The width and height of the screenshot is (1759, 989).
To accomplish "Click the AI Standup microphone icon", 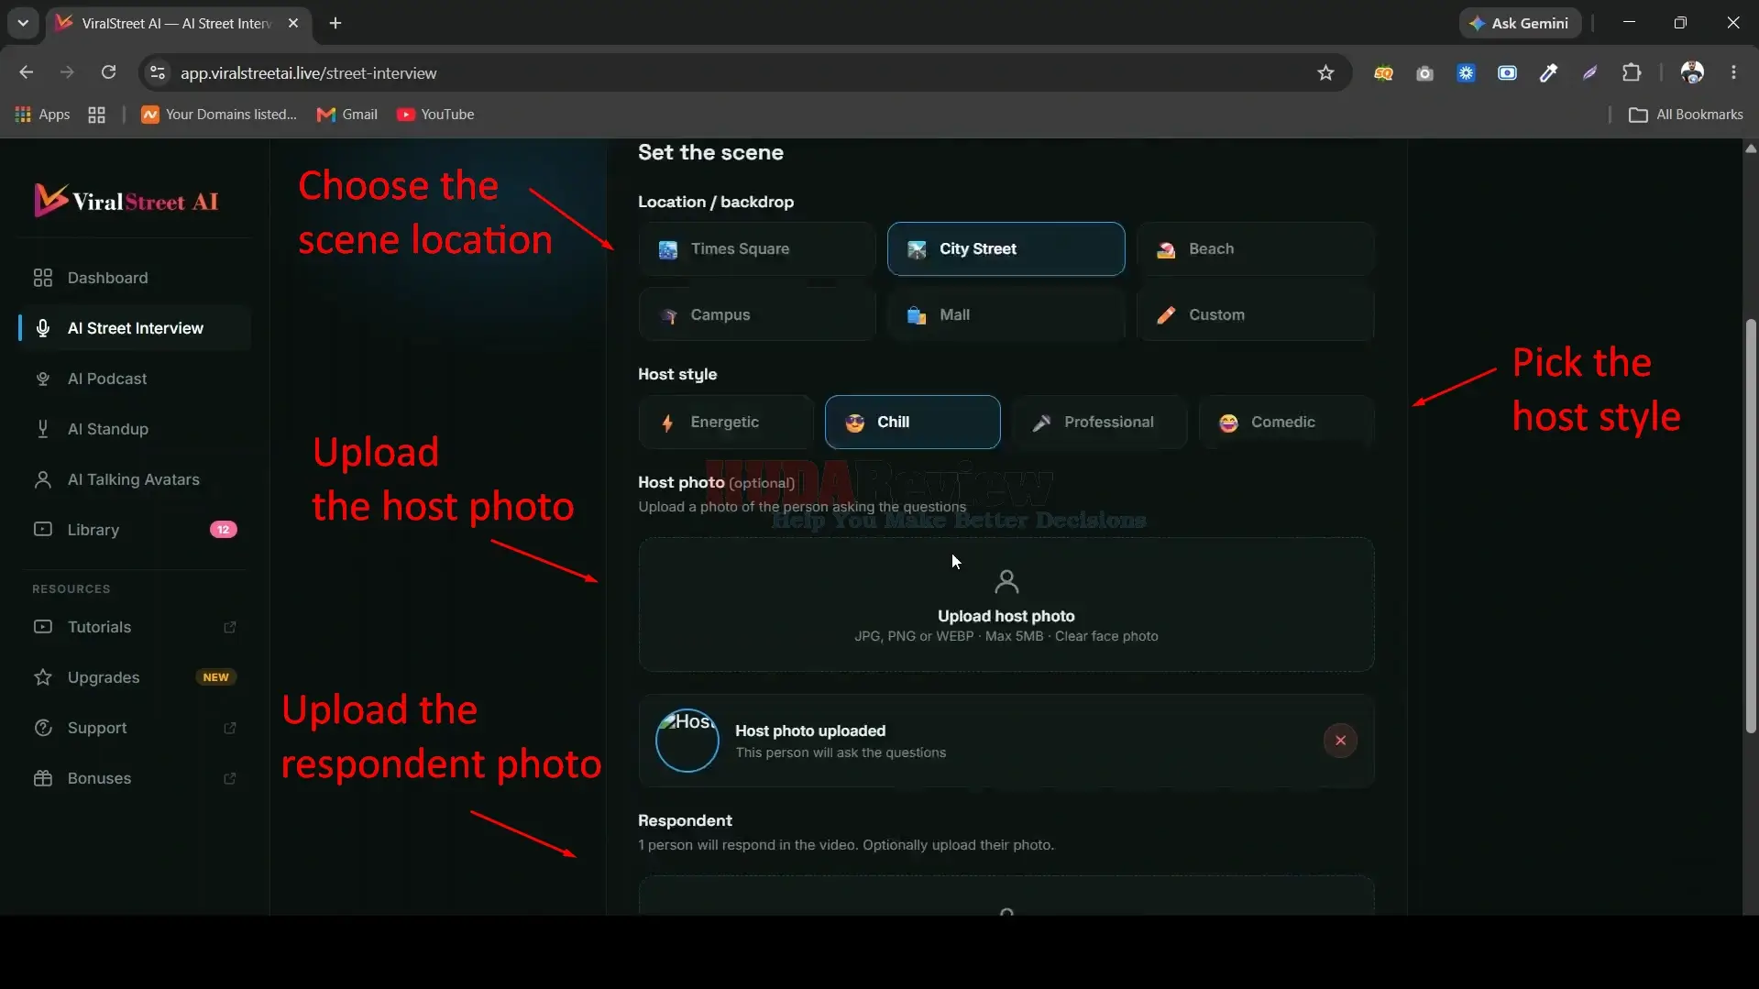I will click(43, 429).
